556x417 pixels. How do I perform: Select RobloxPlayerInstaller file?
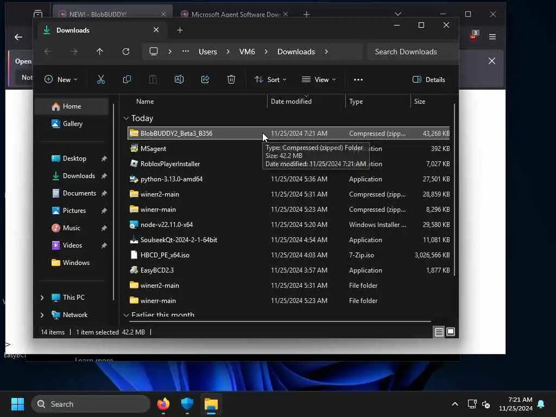289,164
